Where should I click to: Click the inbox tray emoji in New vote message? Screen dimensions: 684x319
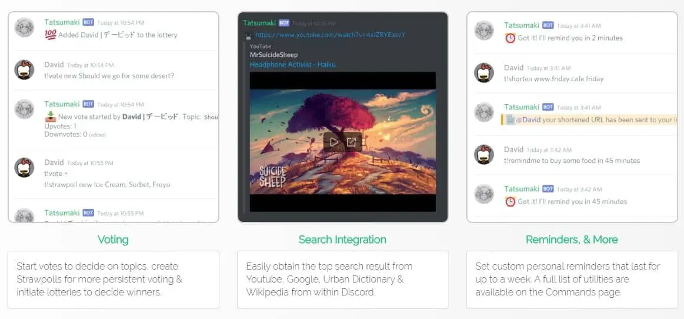[51, 117]
